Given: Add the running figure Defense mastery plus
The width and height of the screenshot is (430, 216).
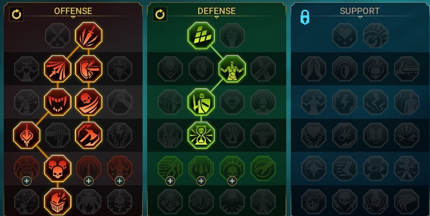Looking at the screenshot, I should pyautogui.click(x=170, y=181).
